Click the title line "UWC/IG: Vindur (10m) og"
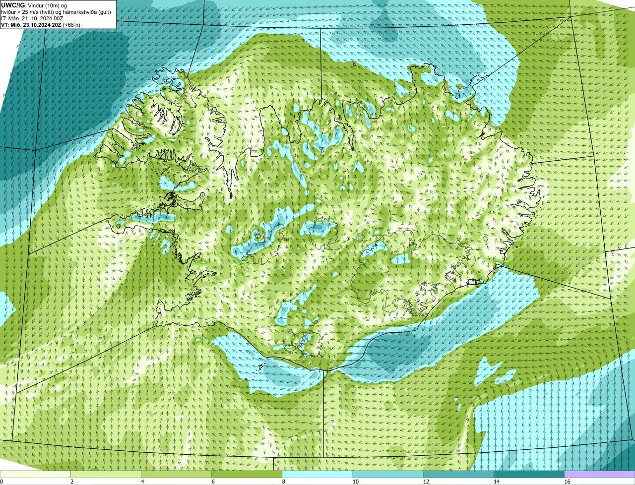The width and height of the screenshot is (635, 485). click(x=34, y=5)
